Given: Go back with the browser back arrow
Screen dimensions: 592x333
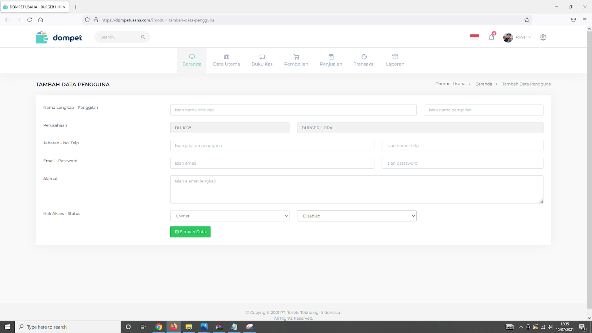Looking at the screenshot, I should pyautogui.click(x=7, y=20).
